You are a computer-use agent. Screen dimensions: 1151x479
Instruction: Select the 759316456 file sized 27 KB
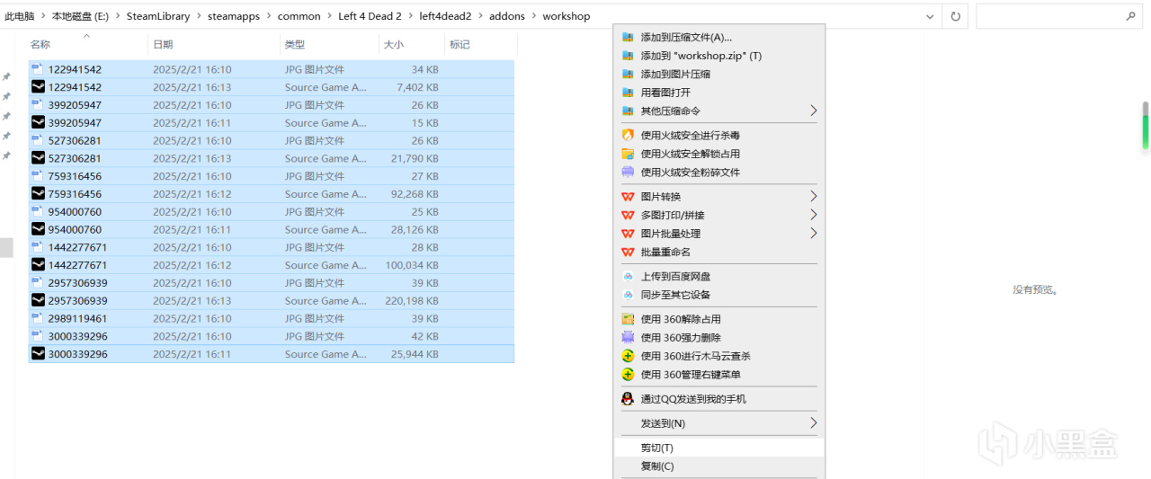coord(272,176)
